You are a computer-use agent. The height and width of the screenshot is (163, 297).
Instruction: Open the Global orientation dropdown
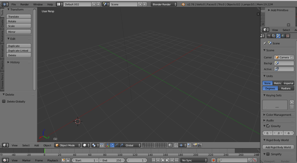click(x=132, y=145)
